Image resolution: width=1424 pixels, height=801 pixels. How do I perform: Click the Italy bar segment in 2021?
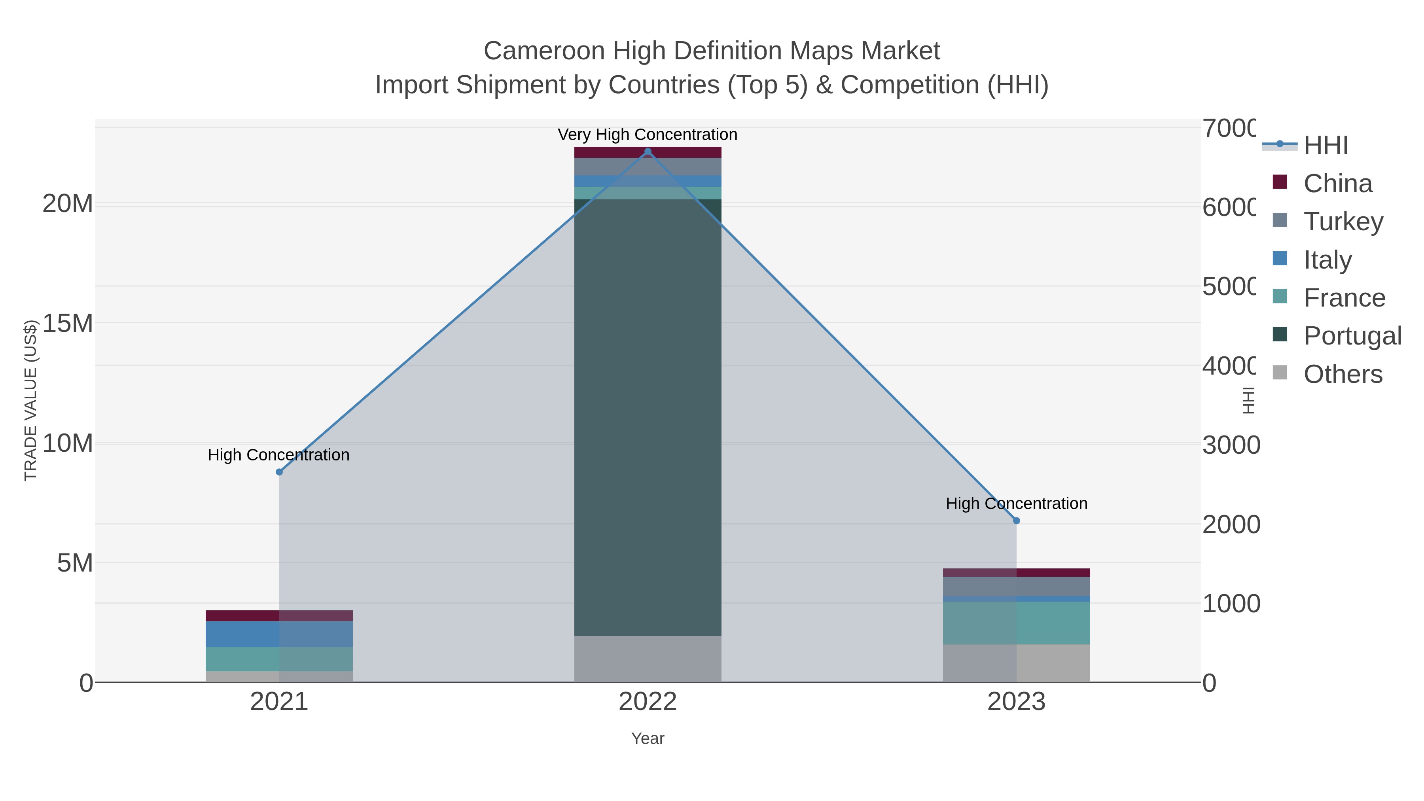(x=279, y=634)
